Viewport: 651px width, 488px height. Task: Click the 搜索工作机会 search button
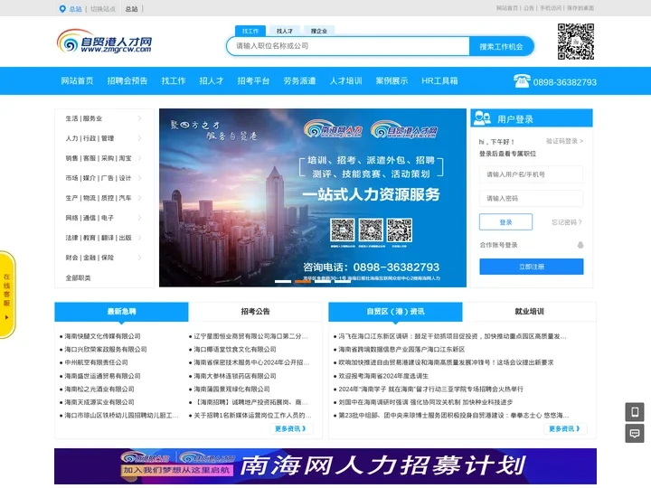[501, 46]
